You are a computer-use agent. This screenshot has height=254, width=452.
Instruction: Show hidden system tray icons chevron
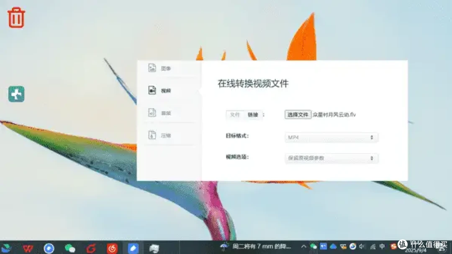pyautogui.click(x=303, y=246)
